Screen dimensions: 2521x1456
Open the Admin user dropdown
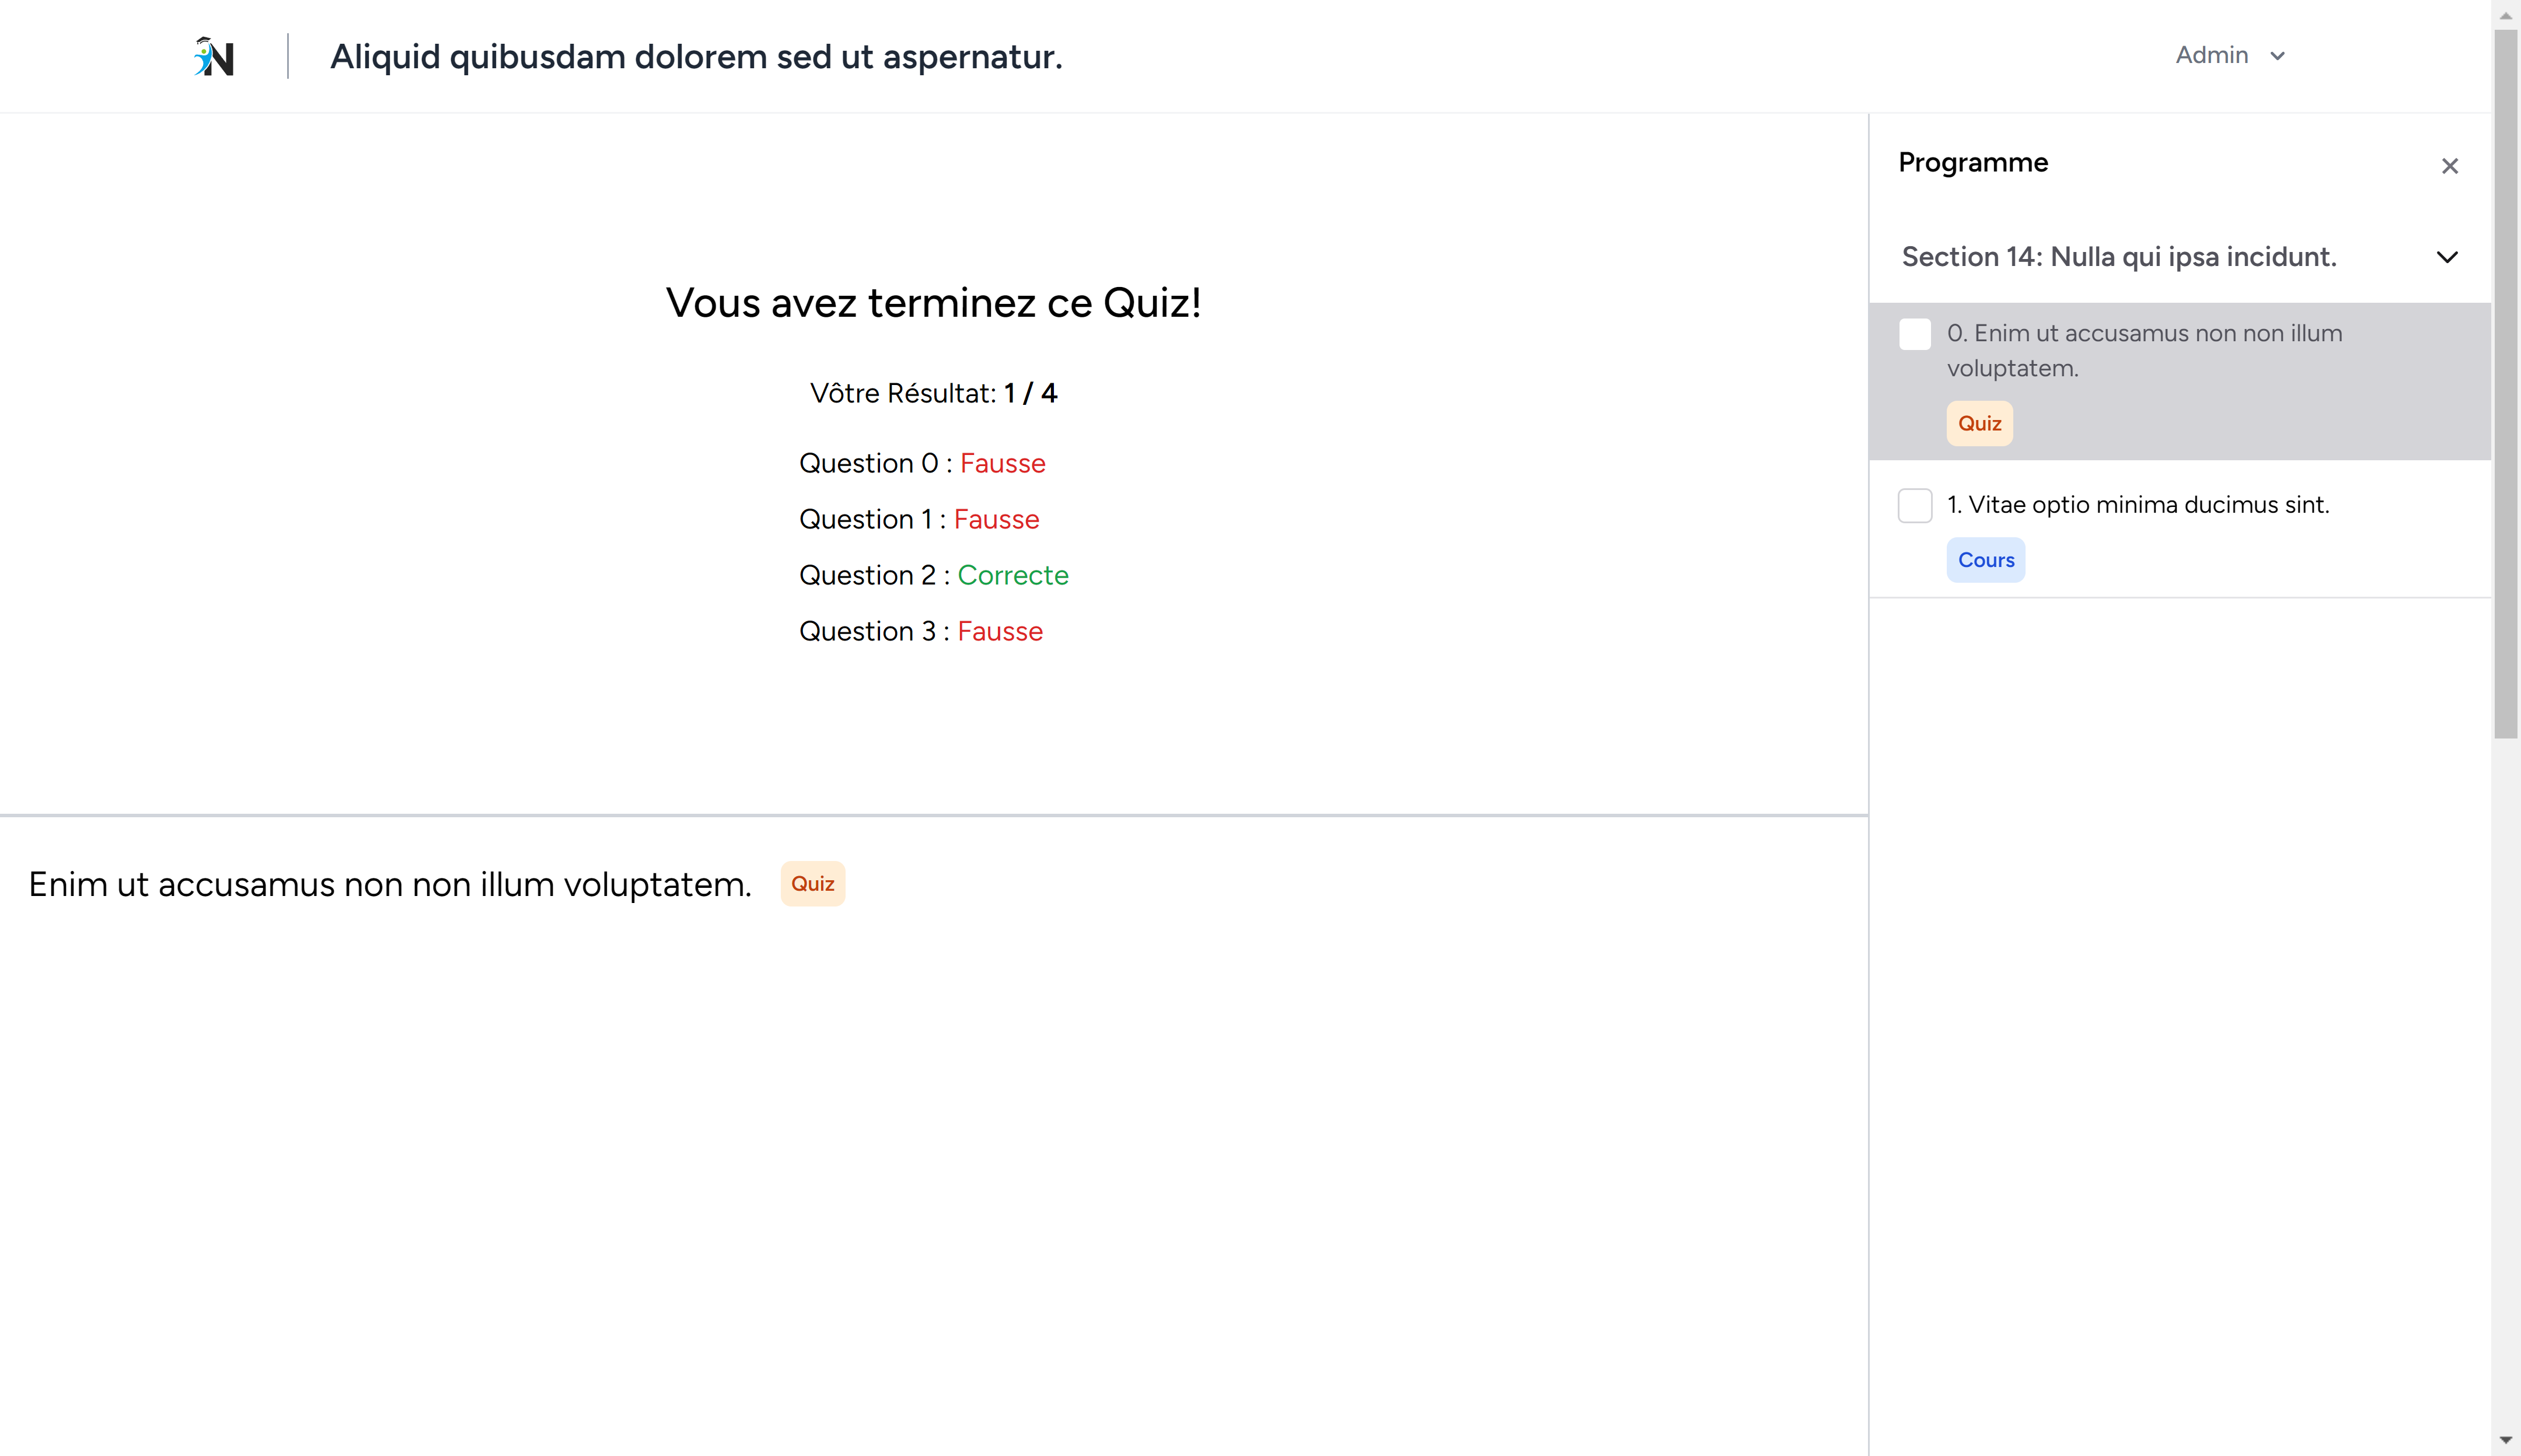click(x=2211, y=56)
